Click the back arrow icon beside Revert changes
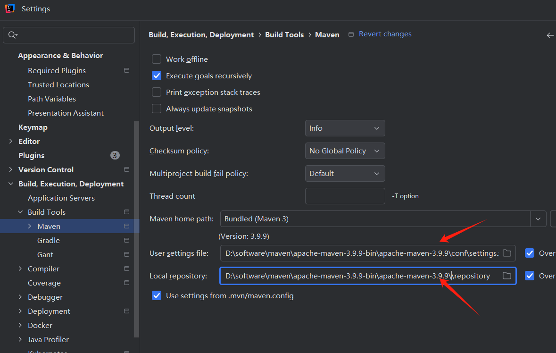This screenshot has width=556, height=353. point(550,35)
